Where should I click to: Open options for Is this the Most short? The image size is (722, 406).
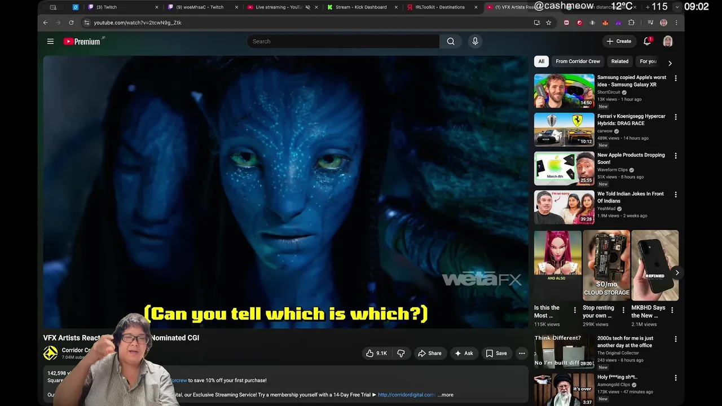point(575,310)
